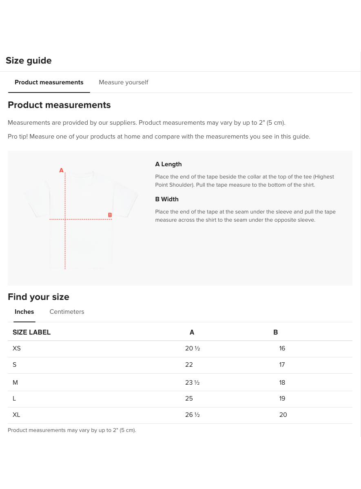The image size is (361, 489).
Task: Click the XL length value 26 ½
Action: click(193, 415)
